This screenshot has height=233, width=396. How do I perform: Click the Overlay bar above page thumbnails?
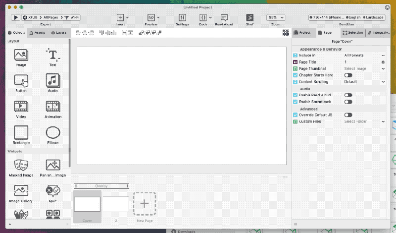101,186
